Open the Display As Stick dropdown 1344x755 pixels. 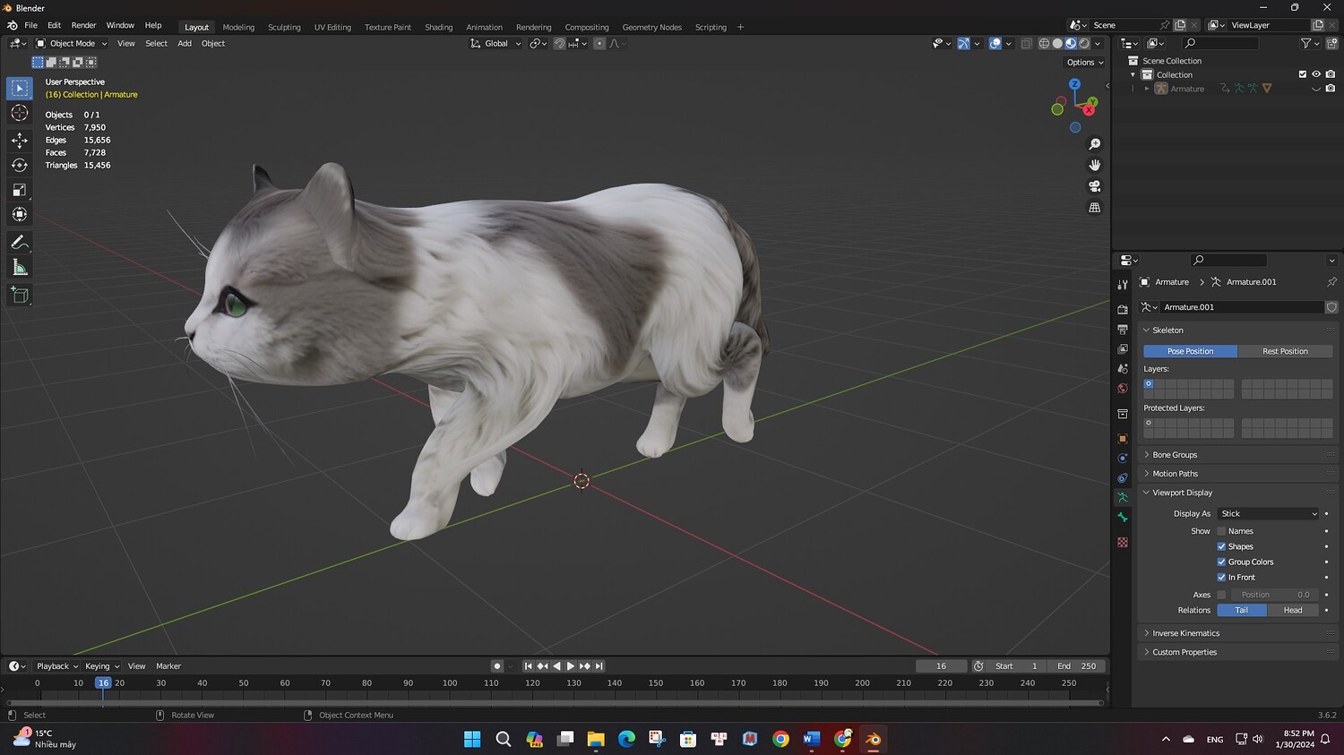pos(1268,513)
